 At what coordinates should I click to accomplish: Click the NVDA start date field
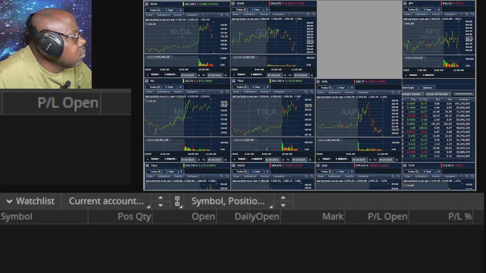[x=188, y=75]
